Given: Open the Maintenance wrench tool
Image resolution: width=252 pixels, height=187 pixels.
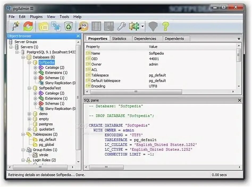Looking at the screenshot, I should pyautogui.click(x=121, y=26).
